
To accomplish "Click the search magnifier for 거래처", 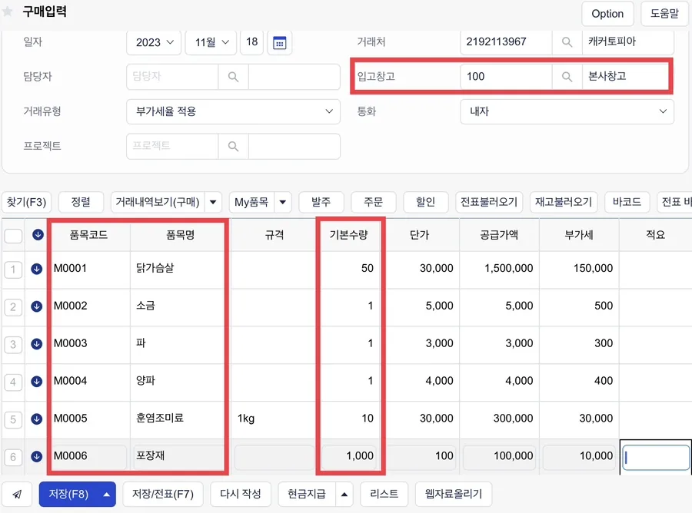I will tap(567, 42).
